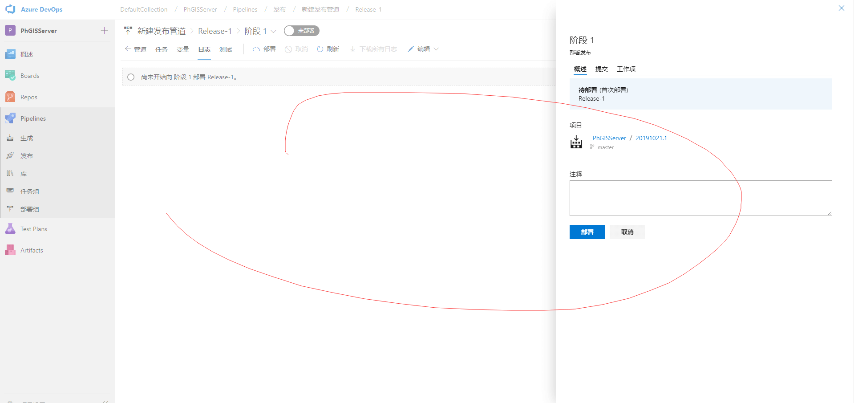Open Artifacts in the sidebar

click(32, 250)
